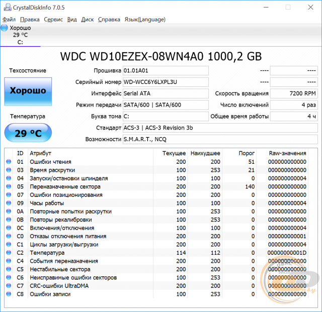Click the Текущее column header
The height and width of the screenshot is (312, 322).
click(x=174, y=153)
